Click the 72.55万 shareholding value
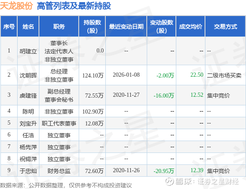This screenshot has width=246, height=189. point(94,96)
